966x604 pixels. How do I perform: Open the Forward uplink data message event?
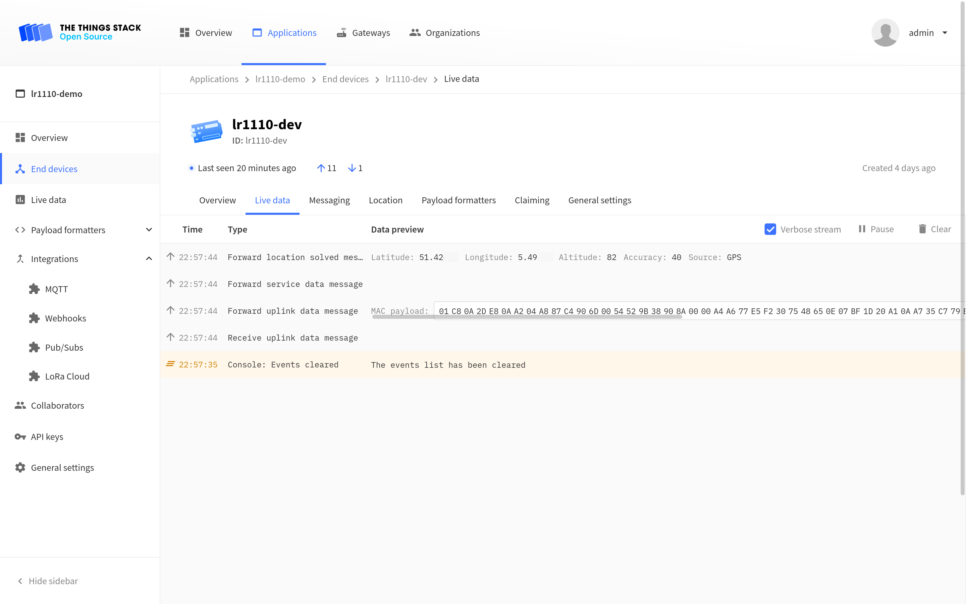point(562,310)
